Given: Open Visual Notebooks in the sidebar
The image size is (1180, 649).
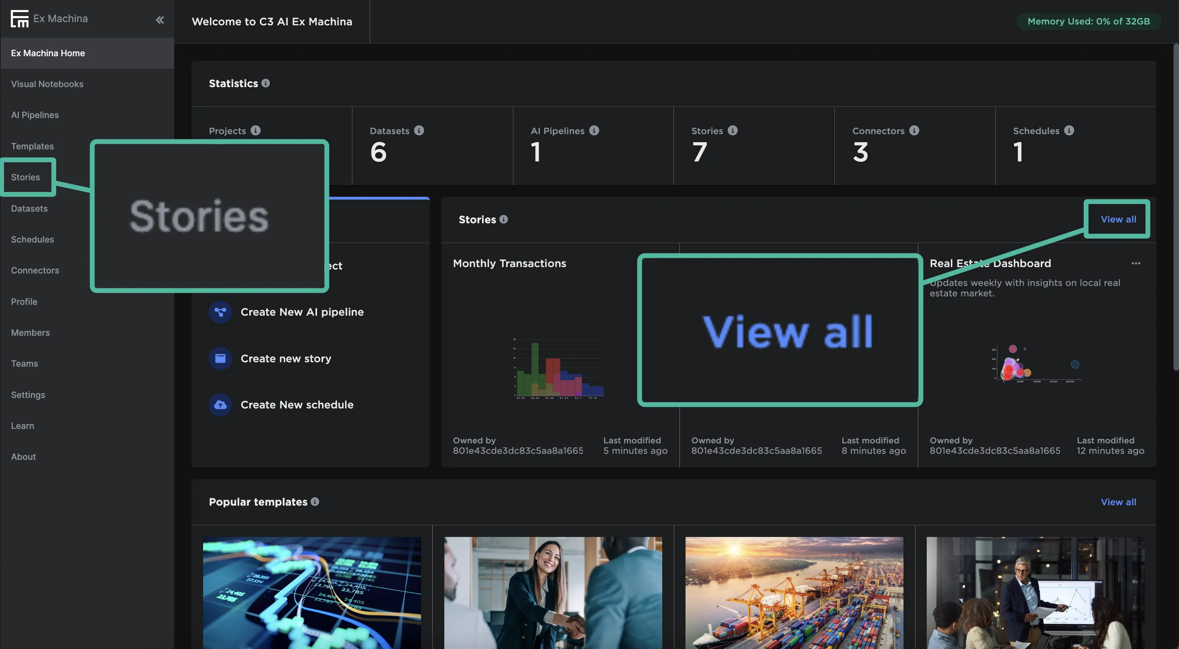Looking at the screenshot, I should point(47,84).
